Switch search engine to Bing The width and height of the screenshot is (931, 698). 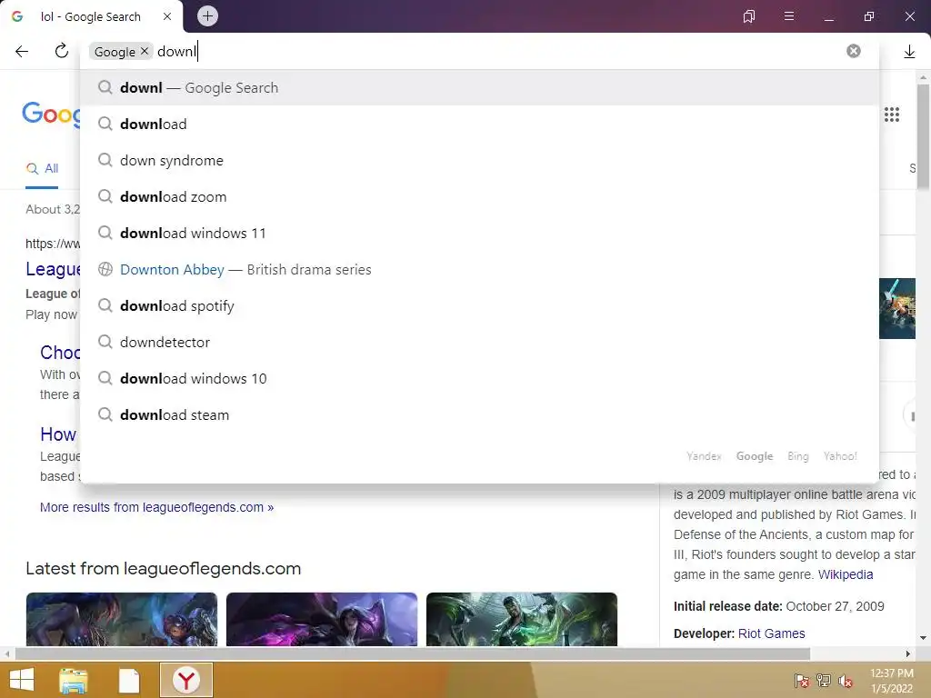tap(798, 456)
